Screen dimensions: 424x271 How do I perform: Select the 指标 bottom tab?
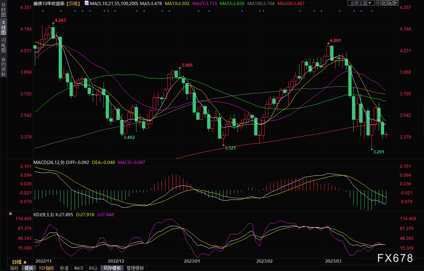pos(14,268)
